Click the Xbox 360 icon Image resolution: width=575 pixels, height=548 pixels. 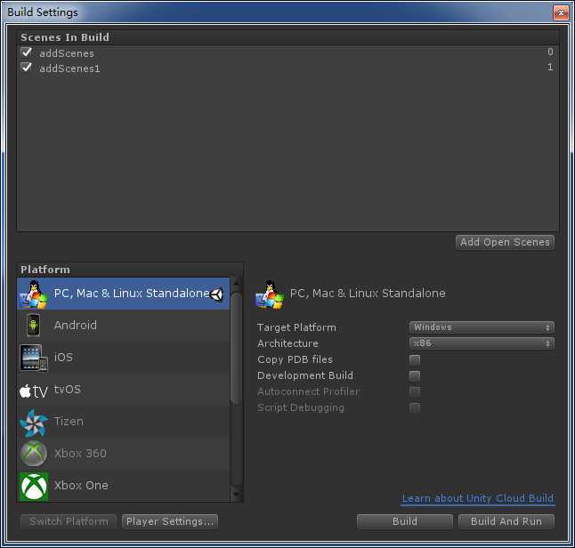[33, 454]
